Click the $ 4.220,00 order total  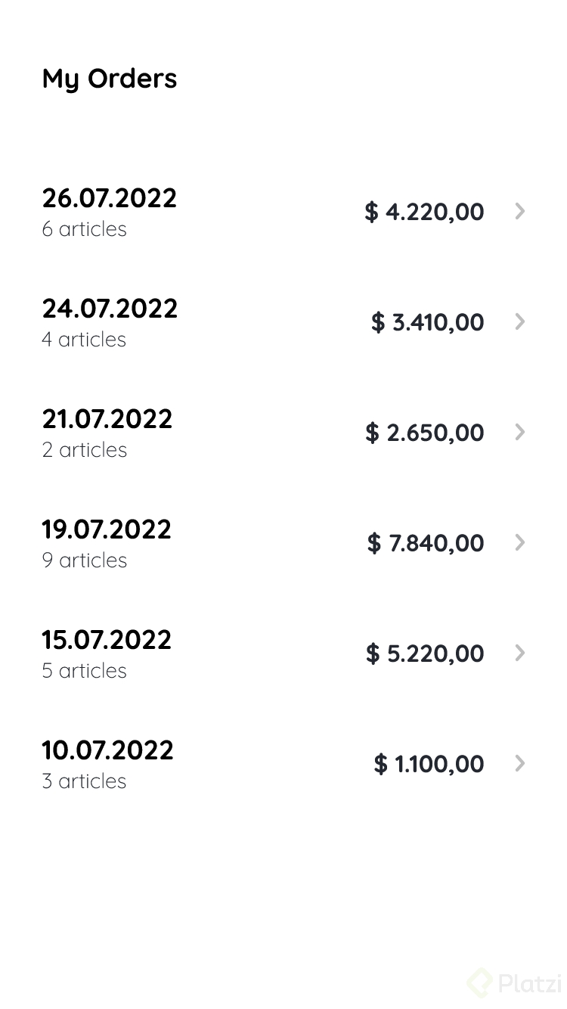pos(424,212)
